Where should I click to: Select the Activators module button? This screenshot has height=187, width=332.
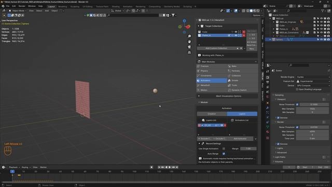click(212, 81)
